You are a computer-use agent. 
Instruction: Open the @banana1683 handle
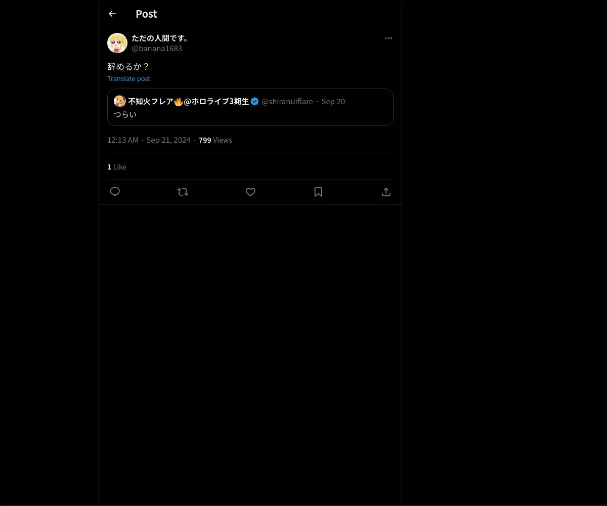tap(157, 49)
